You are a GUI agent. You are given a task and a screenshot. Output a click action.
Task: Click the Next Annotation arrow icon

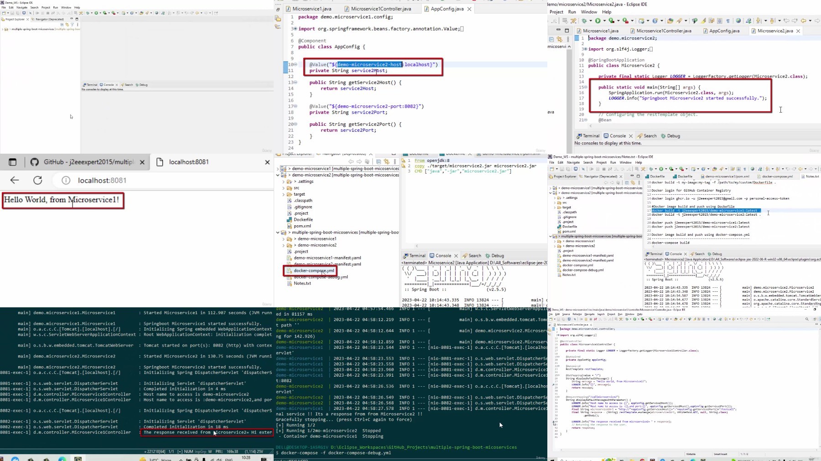(759, 21)
